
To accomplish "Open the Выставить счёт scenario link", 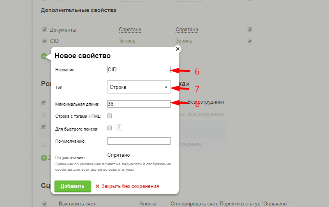I will click(x=77, y=203).
